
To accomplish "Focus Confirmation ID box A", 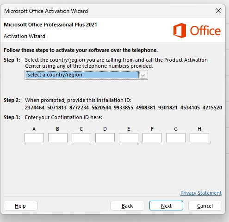I will [34, 138].
